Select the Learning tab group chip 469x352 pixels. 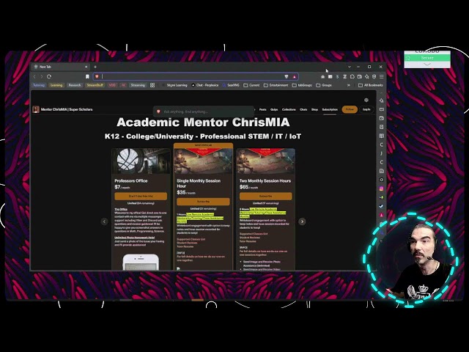coord(56,85)
